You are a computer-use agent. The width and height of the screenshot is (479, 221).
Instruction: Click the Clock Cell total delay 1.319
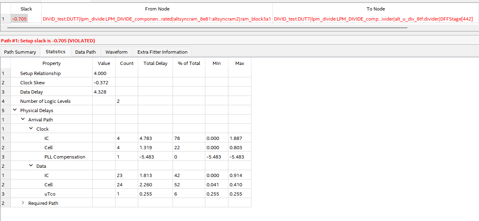point(146,148)
